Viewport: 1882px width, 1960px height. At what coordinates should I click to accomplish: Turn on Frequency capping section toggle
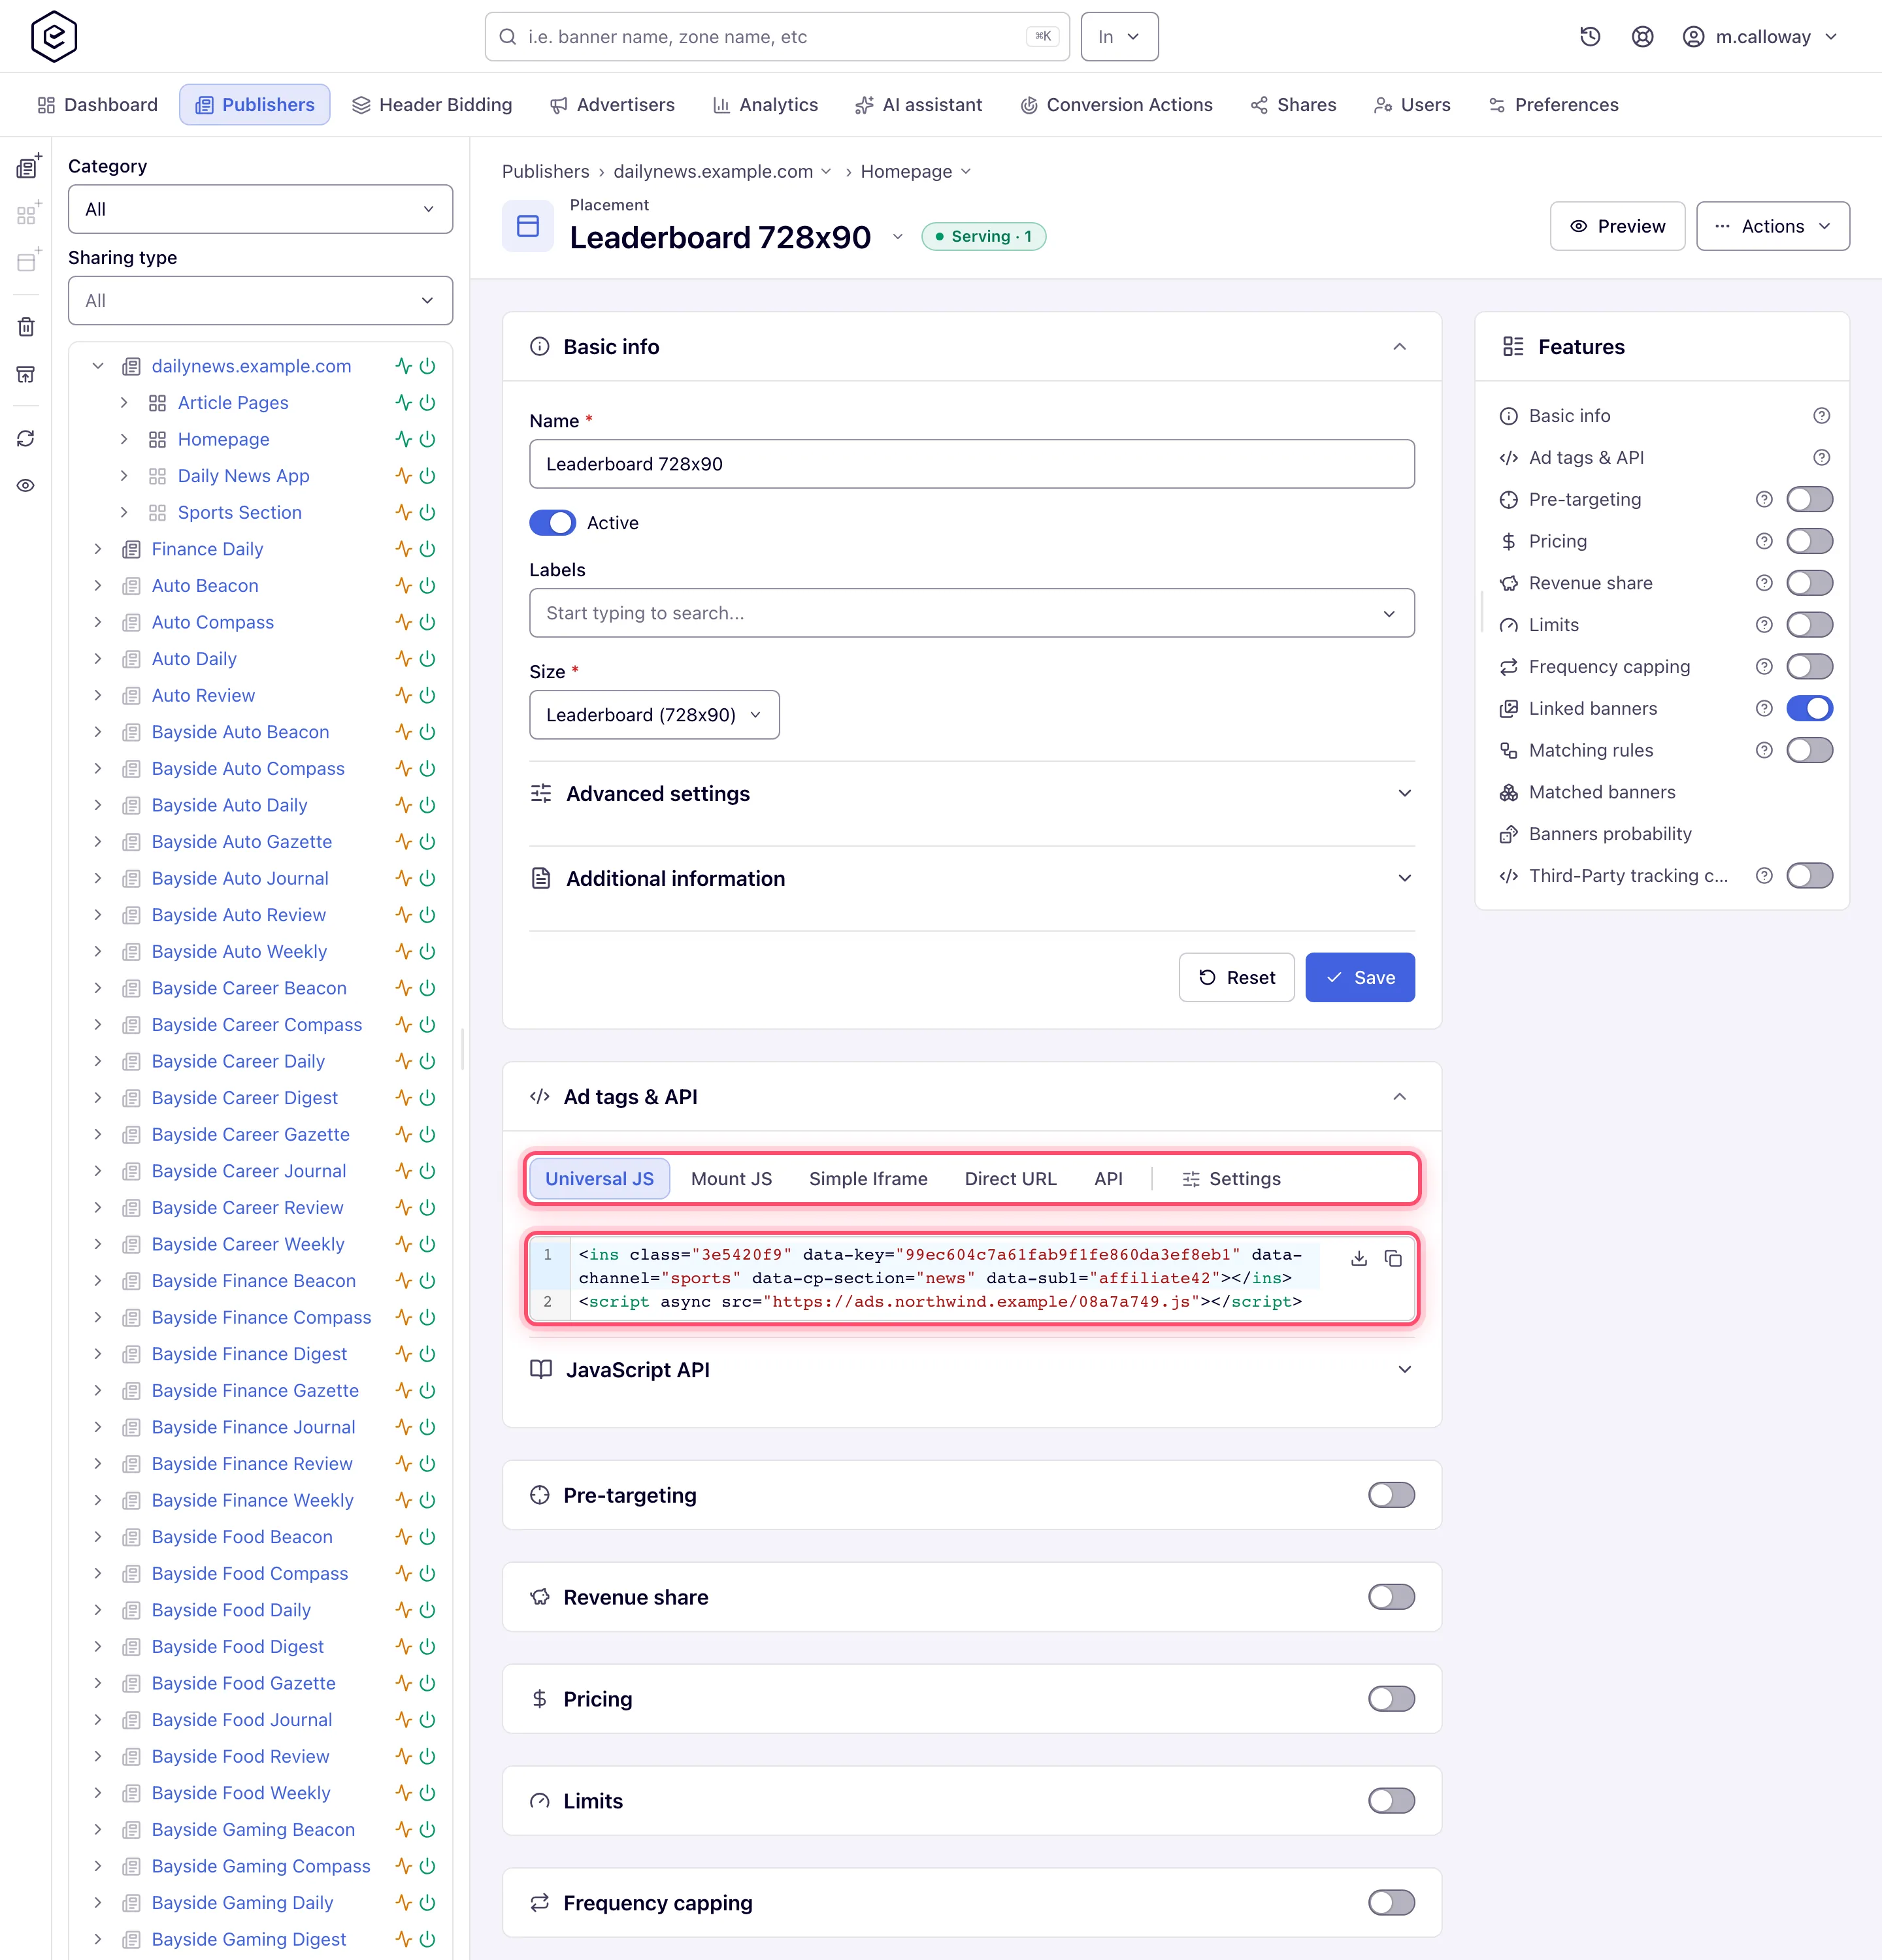[x=1391, y=1902]
